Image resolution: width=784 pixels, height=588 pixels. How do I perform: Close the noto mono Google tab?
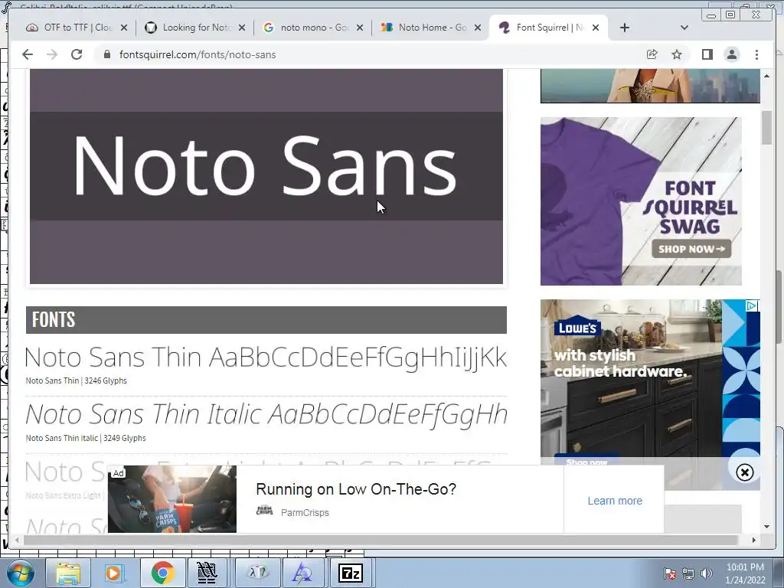[360, 28]
